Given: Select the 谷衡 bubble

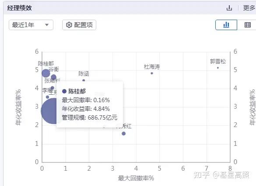Looking at the screenshot, I should point(53,77).
